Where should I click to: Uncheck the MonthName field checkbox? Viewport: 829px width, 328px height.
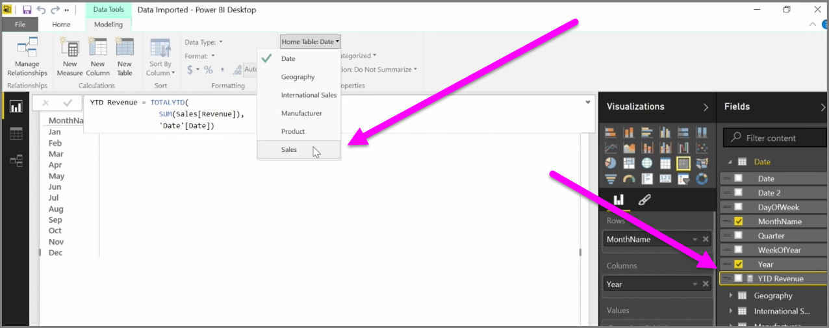click(x=738, y=221)
